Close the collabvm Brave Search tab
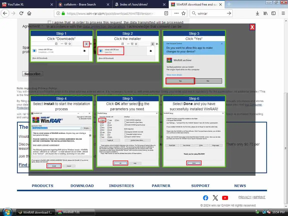Image resolution: width=288 pixels, height=216 pixels. [108, 4]
